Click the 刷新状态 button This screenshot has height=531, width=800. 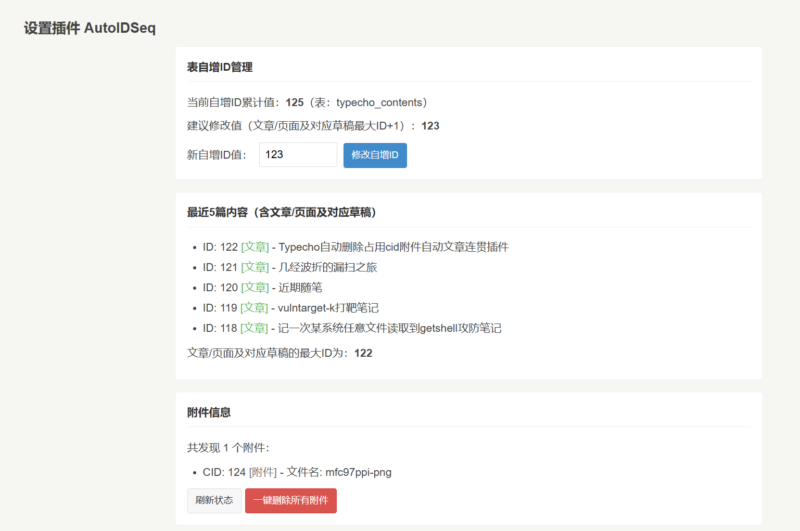tap(214, 500)
